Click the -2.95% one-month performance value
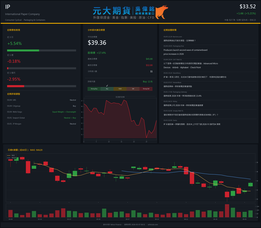This screenshot has width=261, height=228. 14,79
